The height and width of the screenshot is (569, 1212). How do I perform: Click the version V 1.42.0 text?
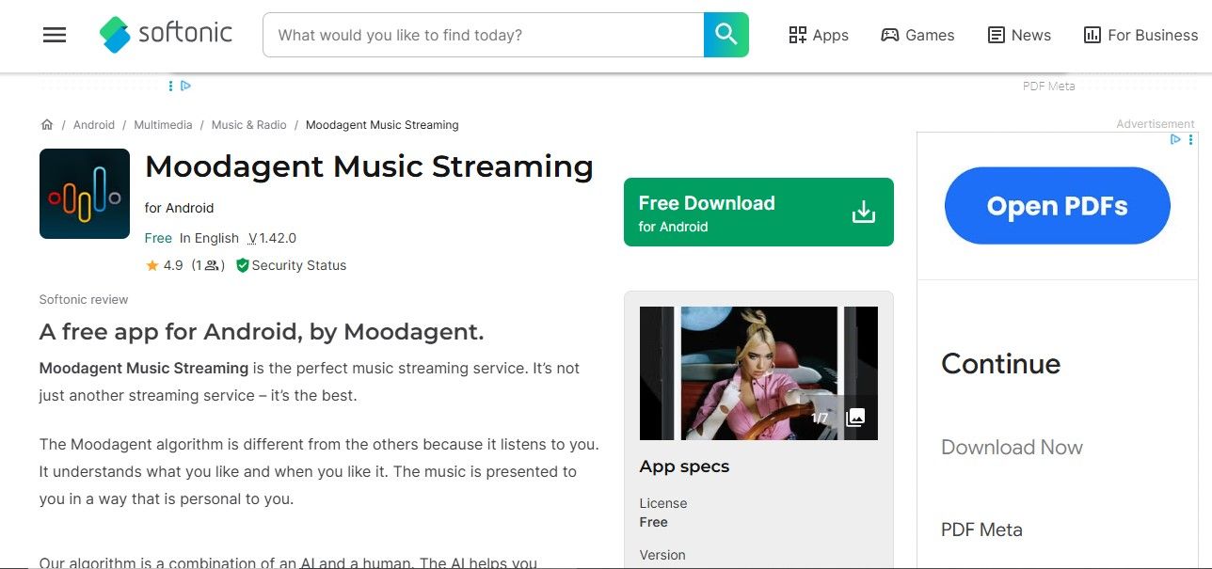pyautogui.click(x=272, y=238)
